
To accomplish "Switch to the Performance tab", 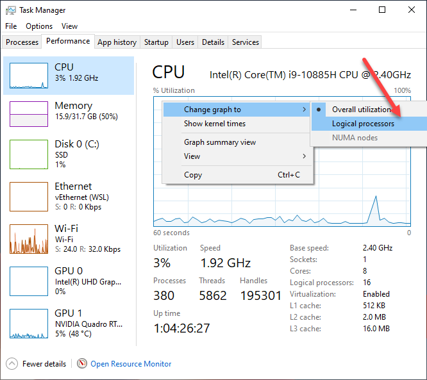I will [x=68, y=41].
